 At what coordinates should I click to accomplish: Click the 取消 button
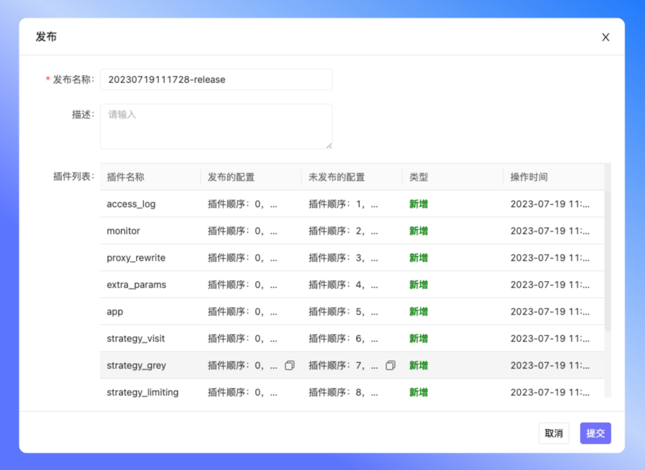[x=554, y=433]
